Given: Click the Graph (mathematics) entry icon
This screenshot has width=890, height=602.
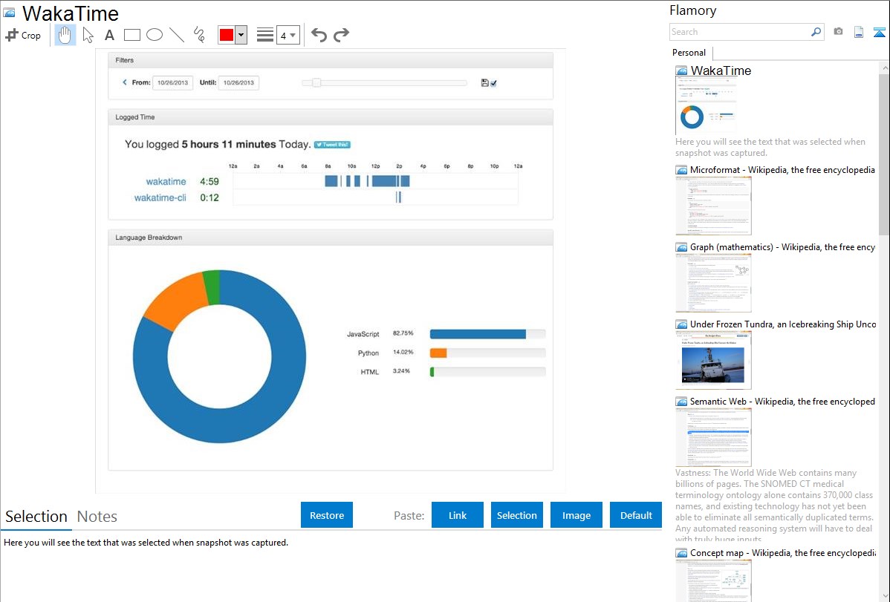Looking at the screenshot, I should click(x=681, y=247).
